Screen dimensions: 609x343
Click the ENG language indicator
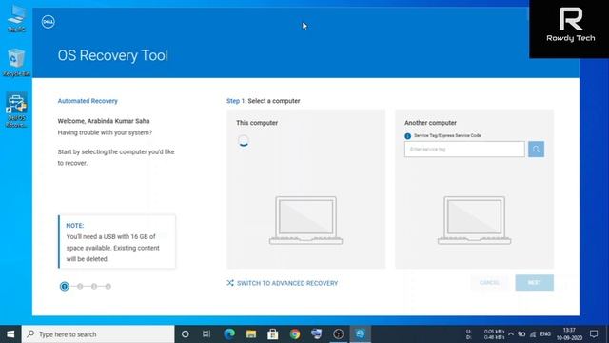(x=545, y=334)
